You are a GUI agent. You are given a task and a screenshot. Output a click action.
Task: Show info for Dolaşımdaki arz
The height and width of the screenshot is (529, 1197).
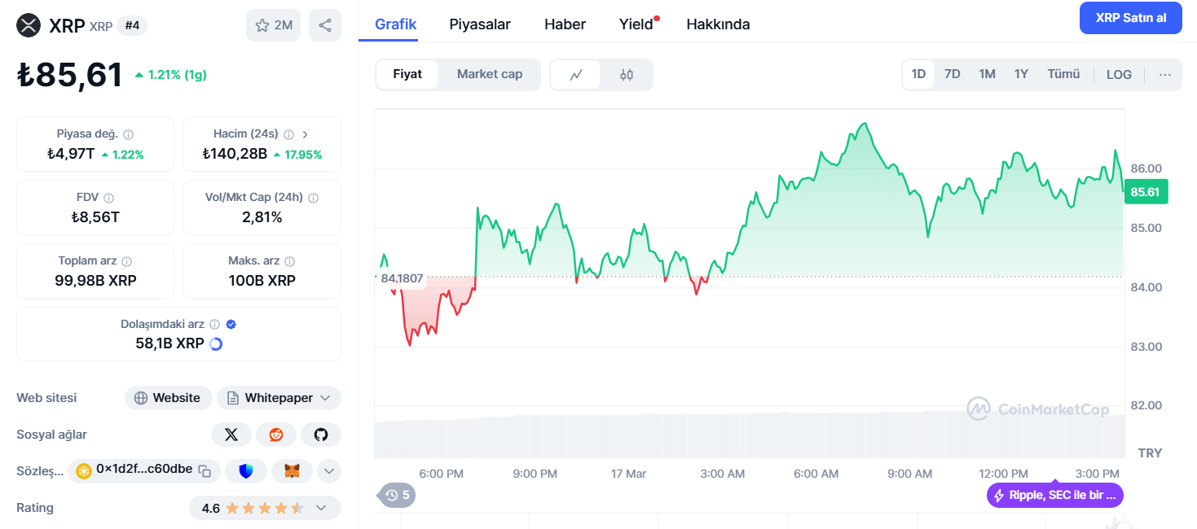(x=214, y=324)
